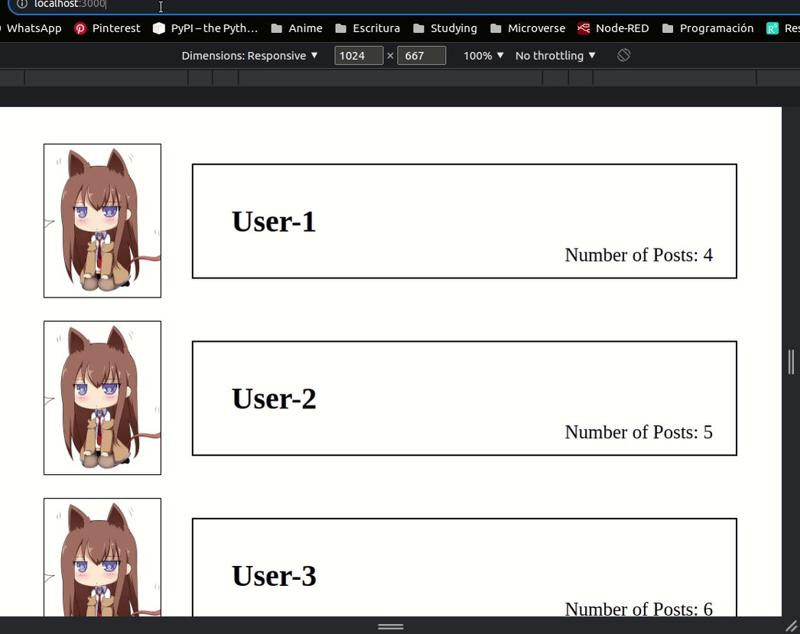Screen dimensions: 800x634
Task: Open the Res bookmark at the bookmarks bar edge
Action: click(x=783, y=28)
